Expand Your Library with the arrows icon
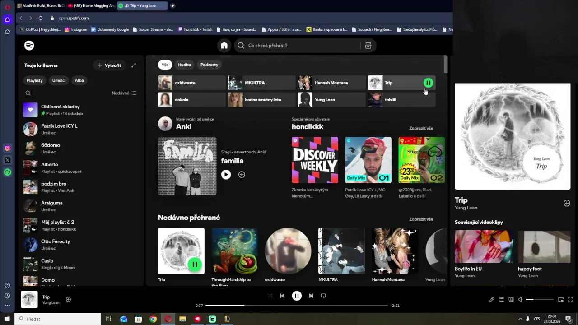Viewport: 578px width, 325px height. [x=134, y=65]
